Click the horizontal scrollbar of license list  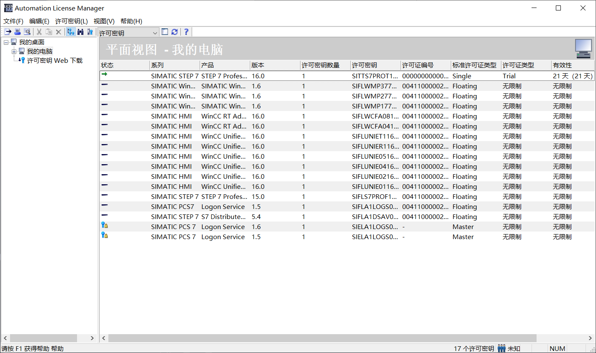tap(322, 338)
